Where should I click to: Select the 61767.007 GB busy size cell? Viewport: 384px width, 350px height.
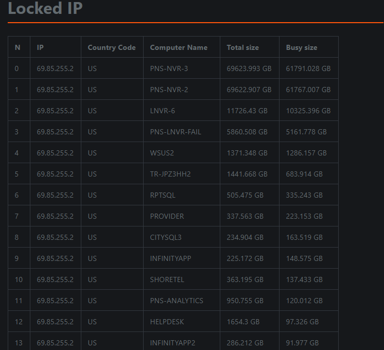click(x=308, y=90)
